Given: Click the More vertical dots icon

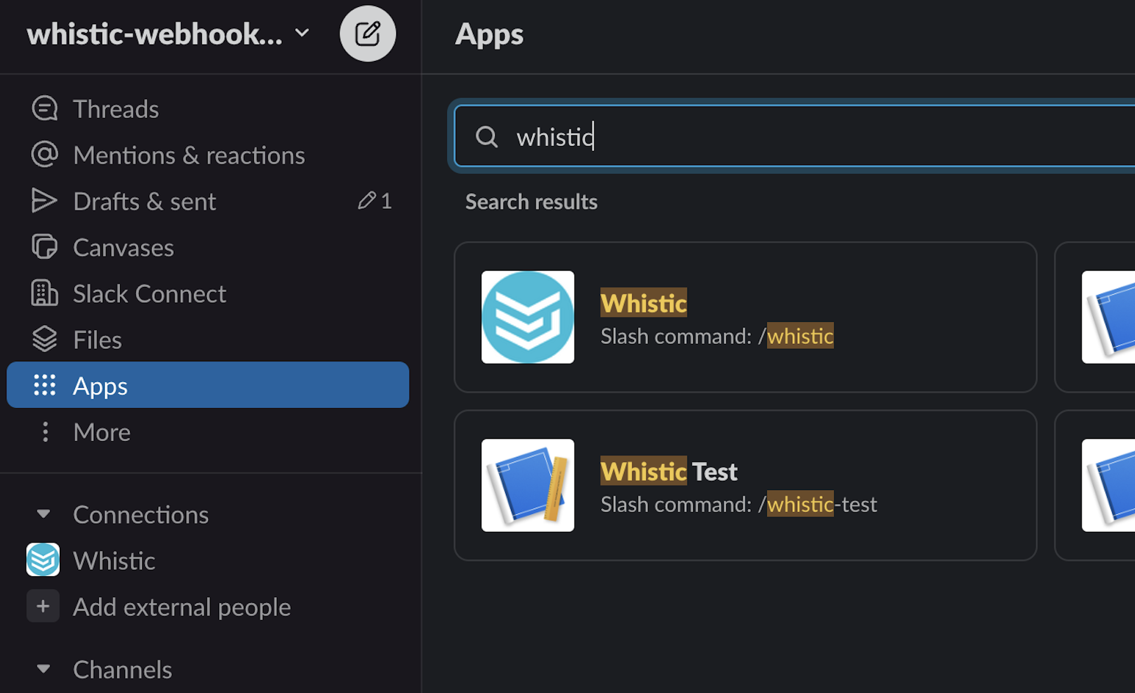Looking at the screenshot, I should pos(45,432).
